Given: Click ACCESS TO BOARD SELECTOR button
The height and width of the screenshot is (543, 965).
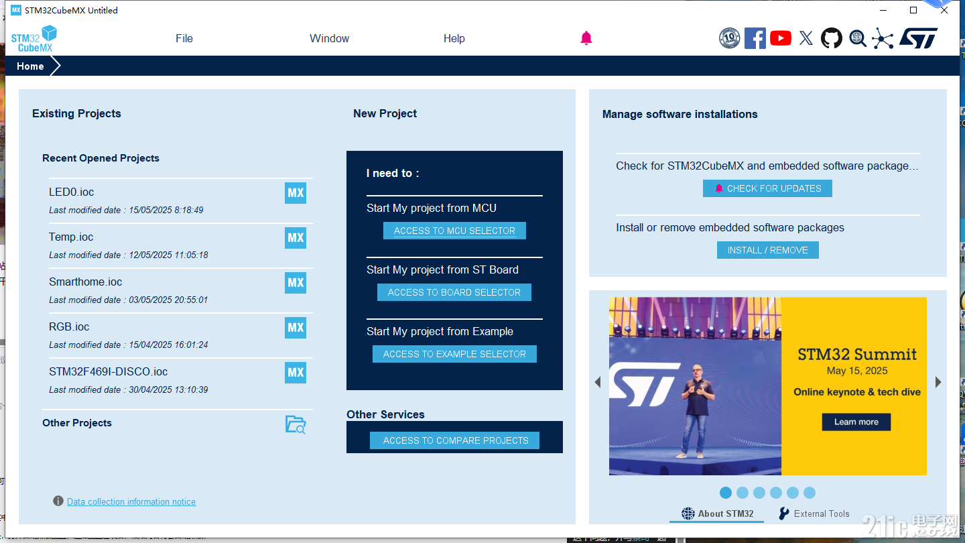Looking at the screenshot, I should (x=454, y=292).
